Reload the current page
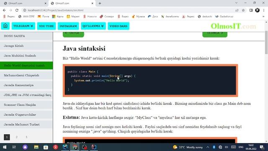The width and height of the screenshot is (268, 151). (x=17, y=10)
